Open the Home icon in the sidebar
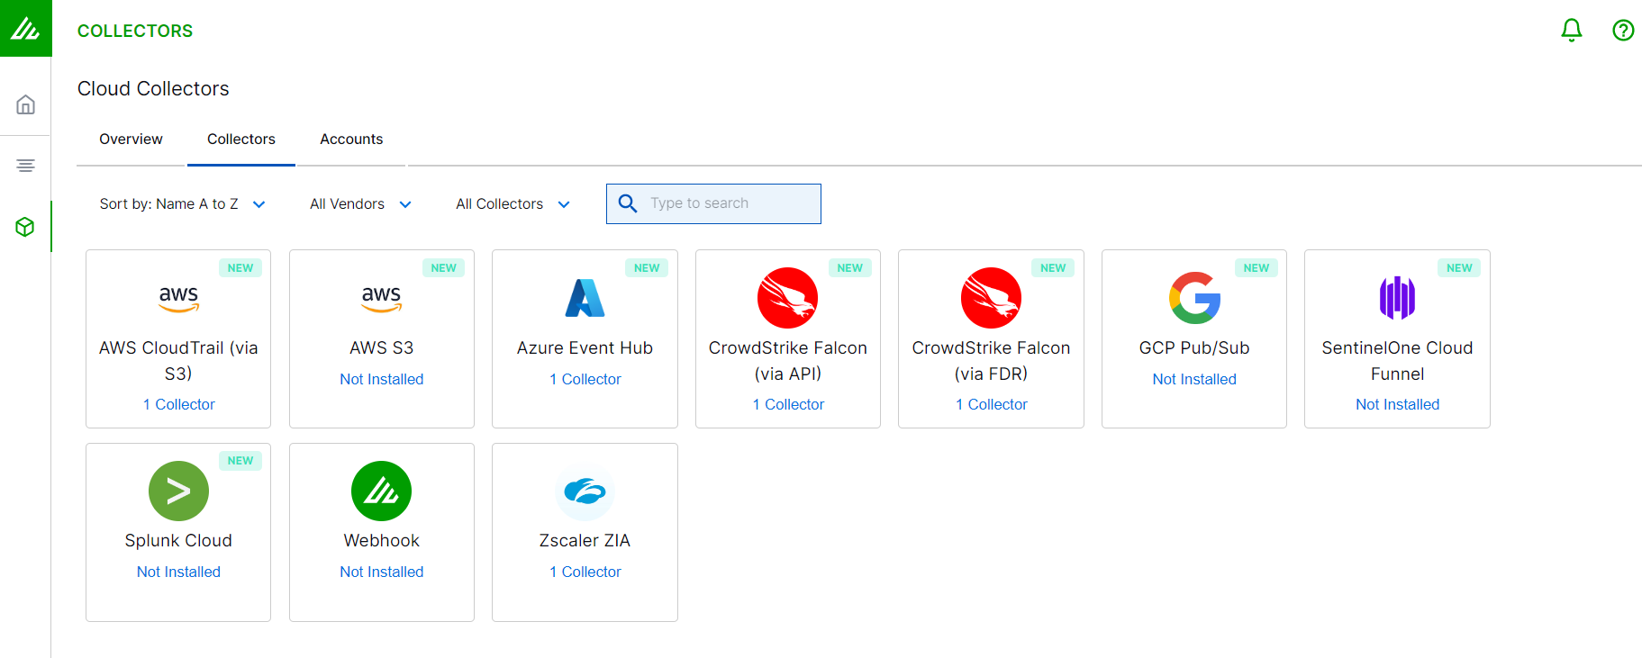 (25, 104)
